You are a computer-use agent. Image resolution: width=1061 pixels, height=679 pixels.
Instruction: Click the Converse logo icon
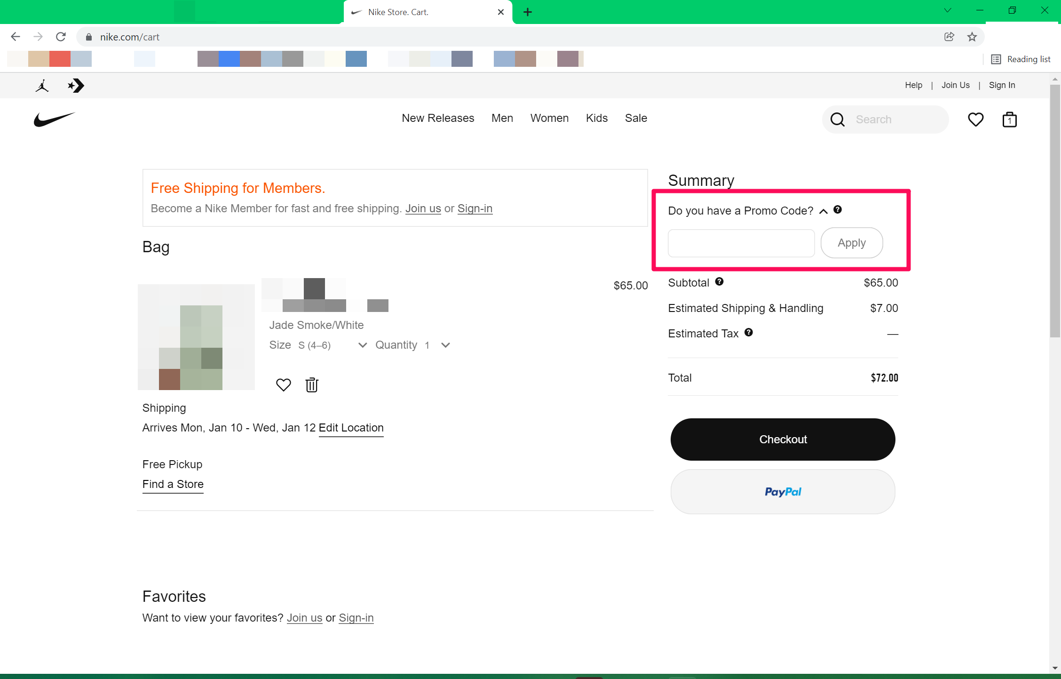(x=76, y=86)
